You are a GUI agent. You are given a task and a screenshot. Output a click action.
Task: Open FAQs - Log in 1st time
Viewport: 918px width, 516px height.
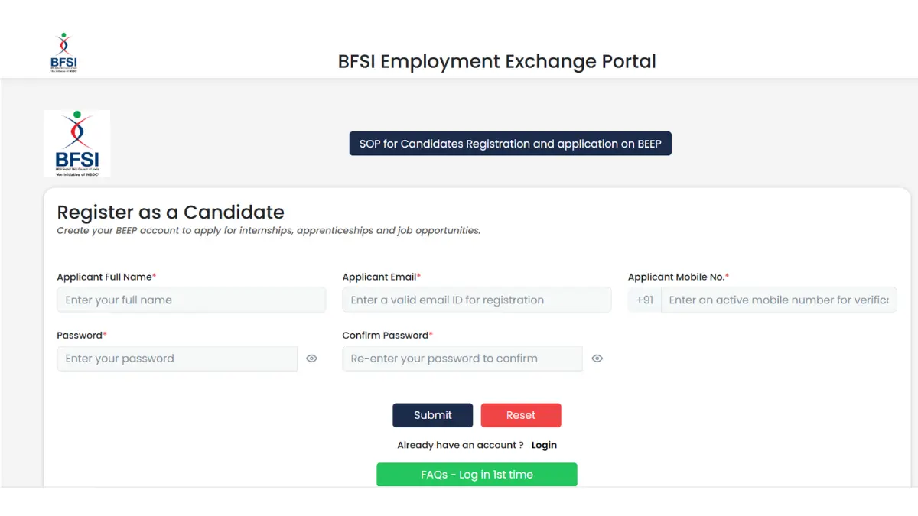coord(477,475)
